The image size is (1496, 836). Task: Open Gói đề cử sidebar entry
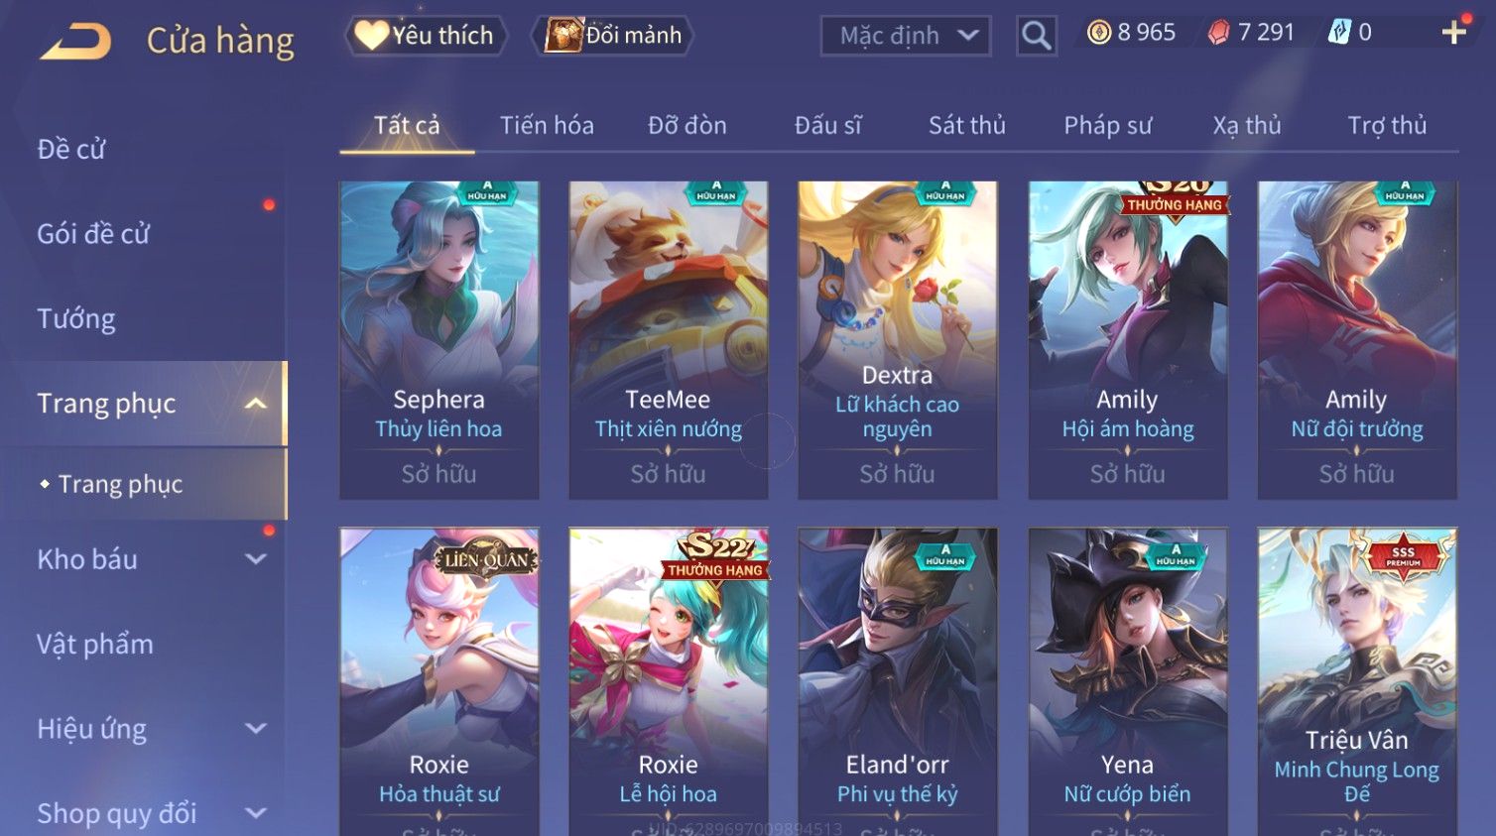[93, 234]
